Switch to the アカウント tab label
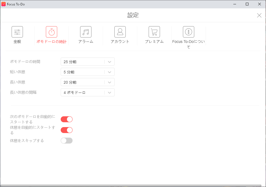This screenshot has height=187, width=266. pyautogui.click(x=120, y=42)
